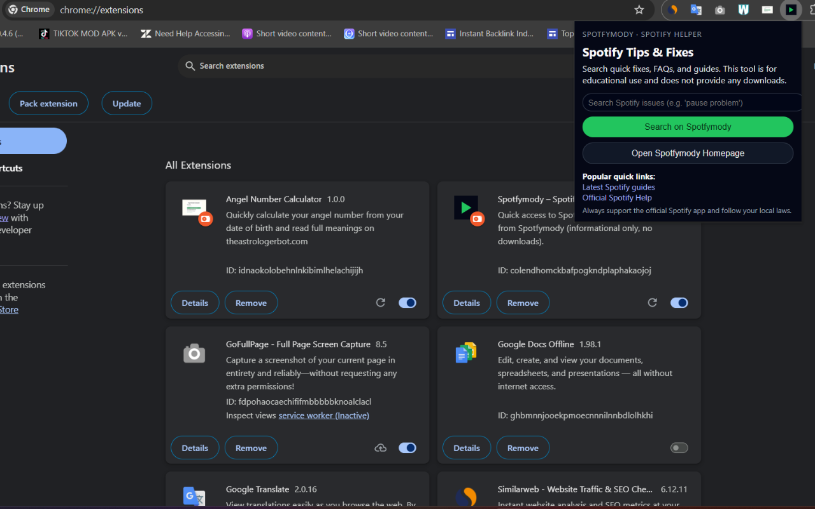Open Official Spotify Help link

pyautogui.click(x=616, y=197)
